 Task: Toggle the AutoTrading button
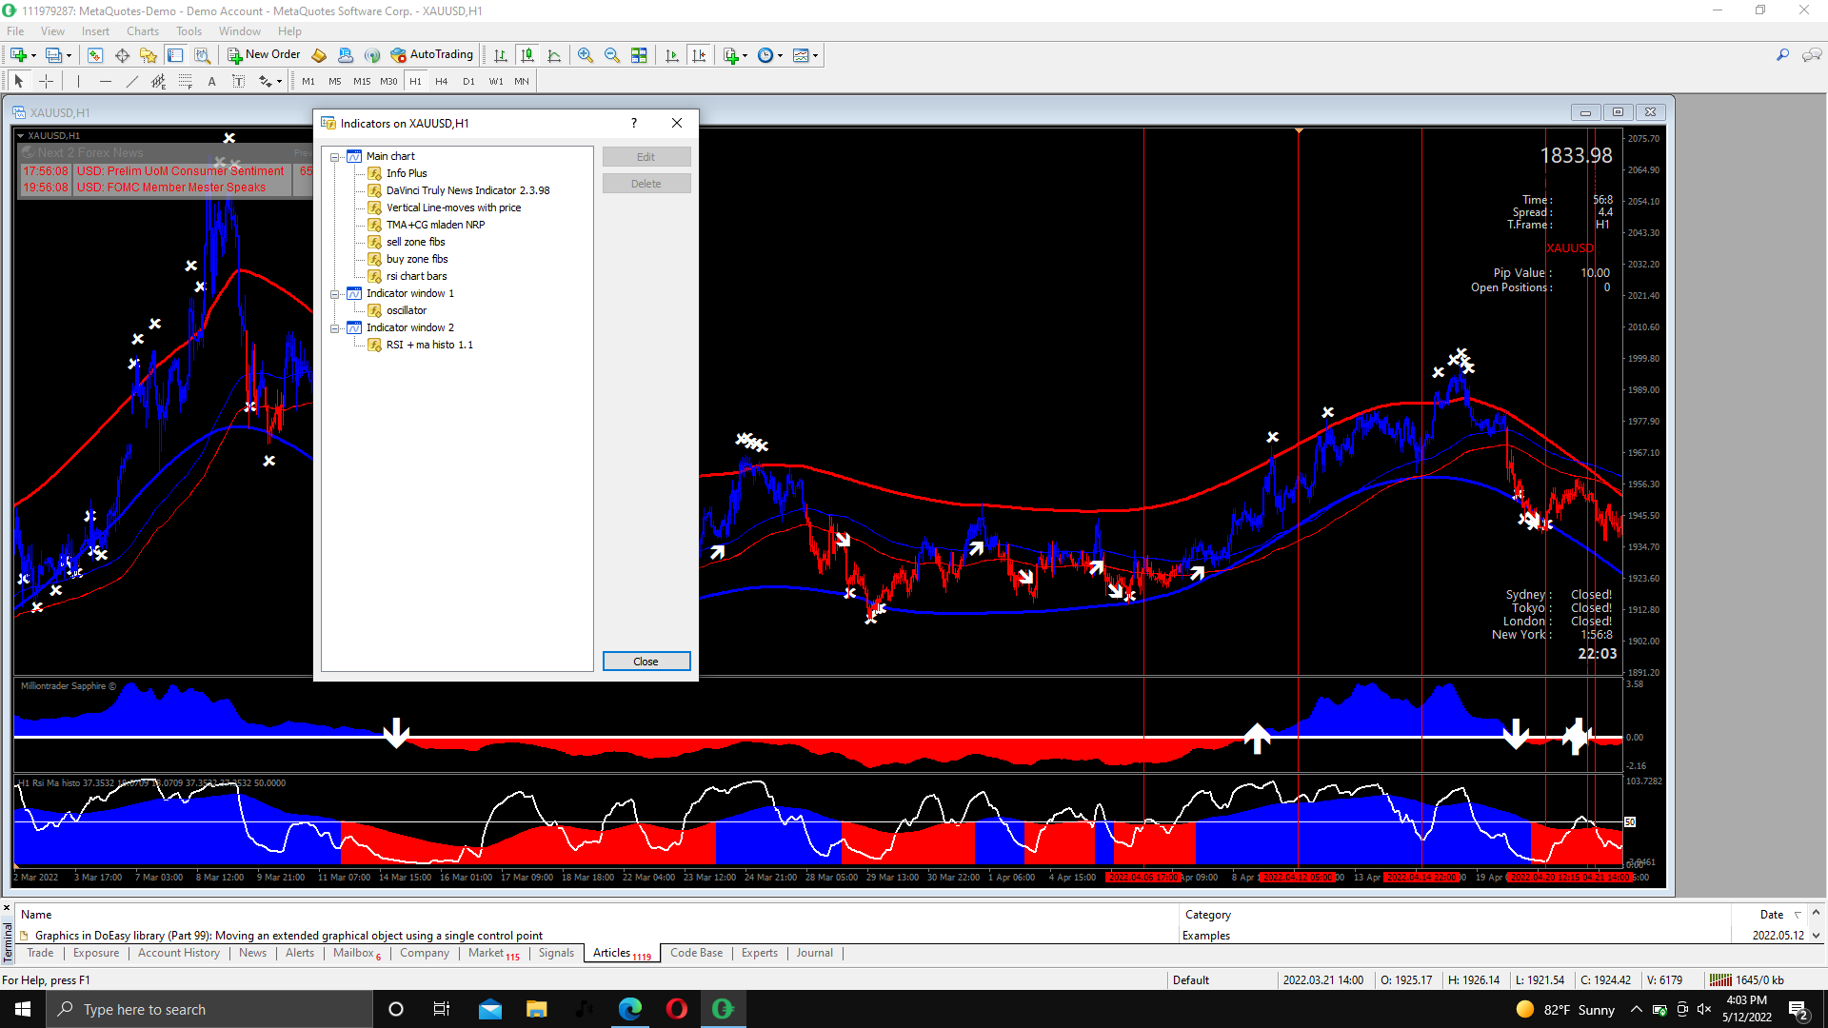click(431, 55)
